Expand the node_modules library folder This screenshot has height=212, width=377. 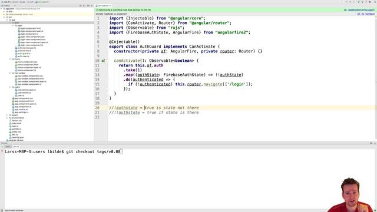click(x=4, y=14)
